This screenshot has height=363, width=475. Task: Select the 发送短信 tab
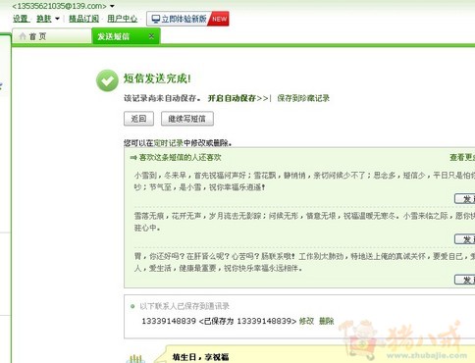click(x=126, y=36)
